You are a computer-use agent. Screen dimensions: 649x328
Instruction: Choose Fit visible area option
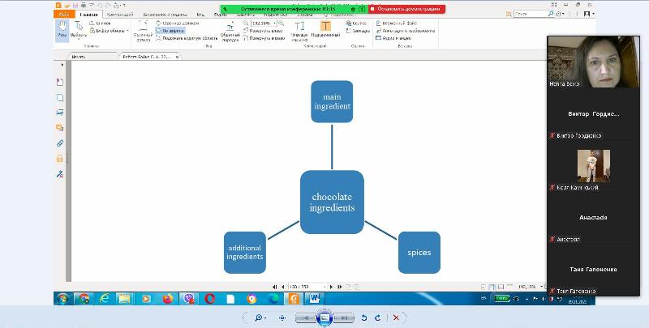(187, 38)
